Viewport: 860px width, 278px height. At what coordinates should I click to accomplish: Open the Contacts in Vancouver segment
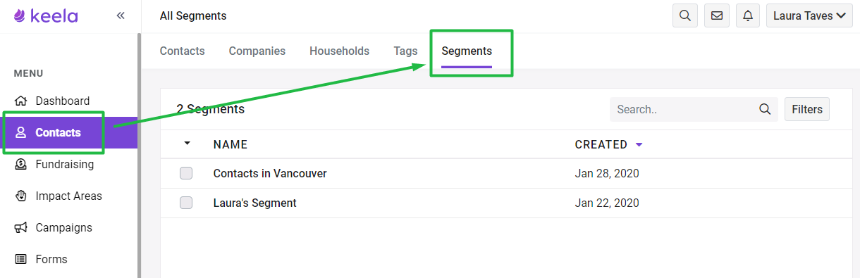(270, 173)
